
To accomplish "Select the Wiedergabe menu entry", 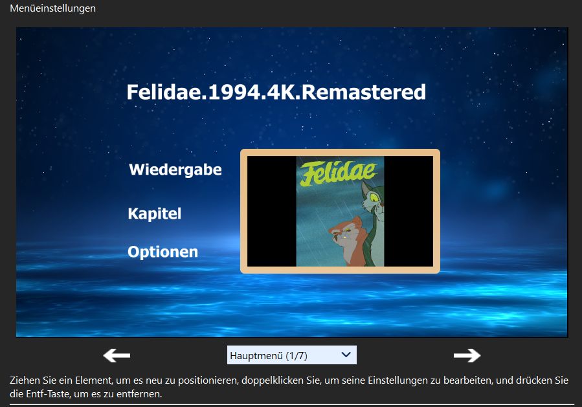I will click(x=175, y=170).
